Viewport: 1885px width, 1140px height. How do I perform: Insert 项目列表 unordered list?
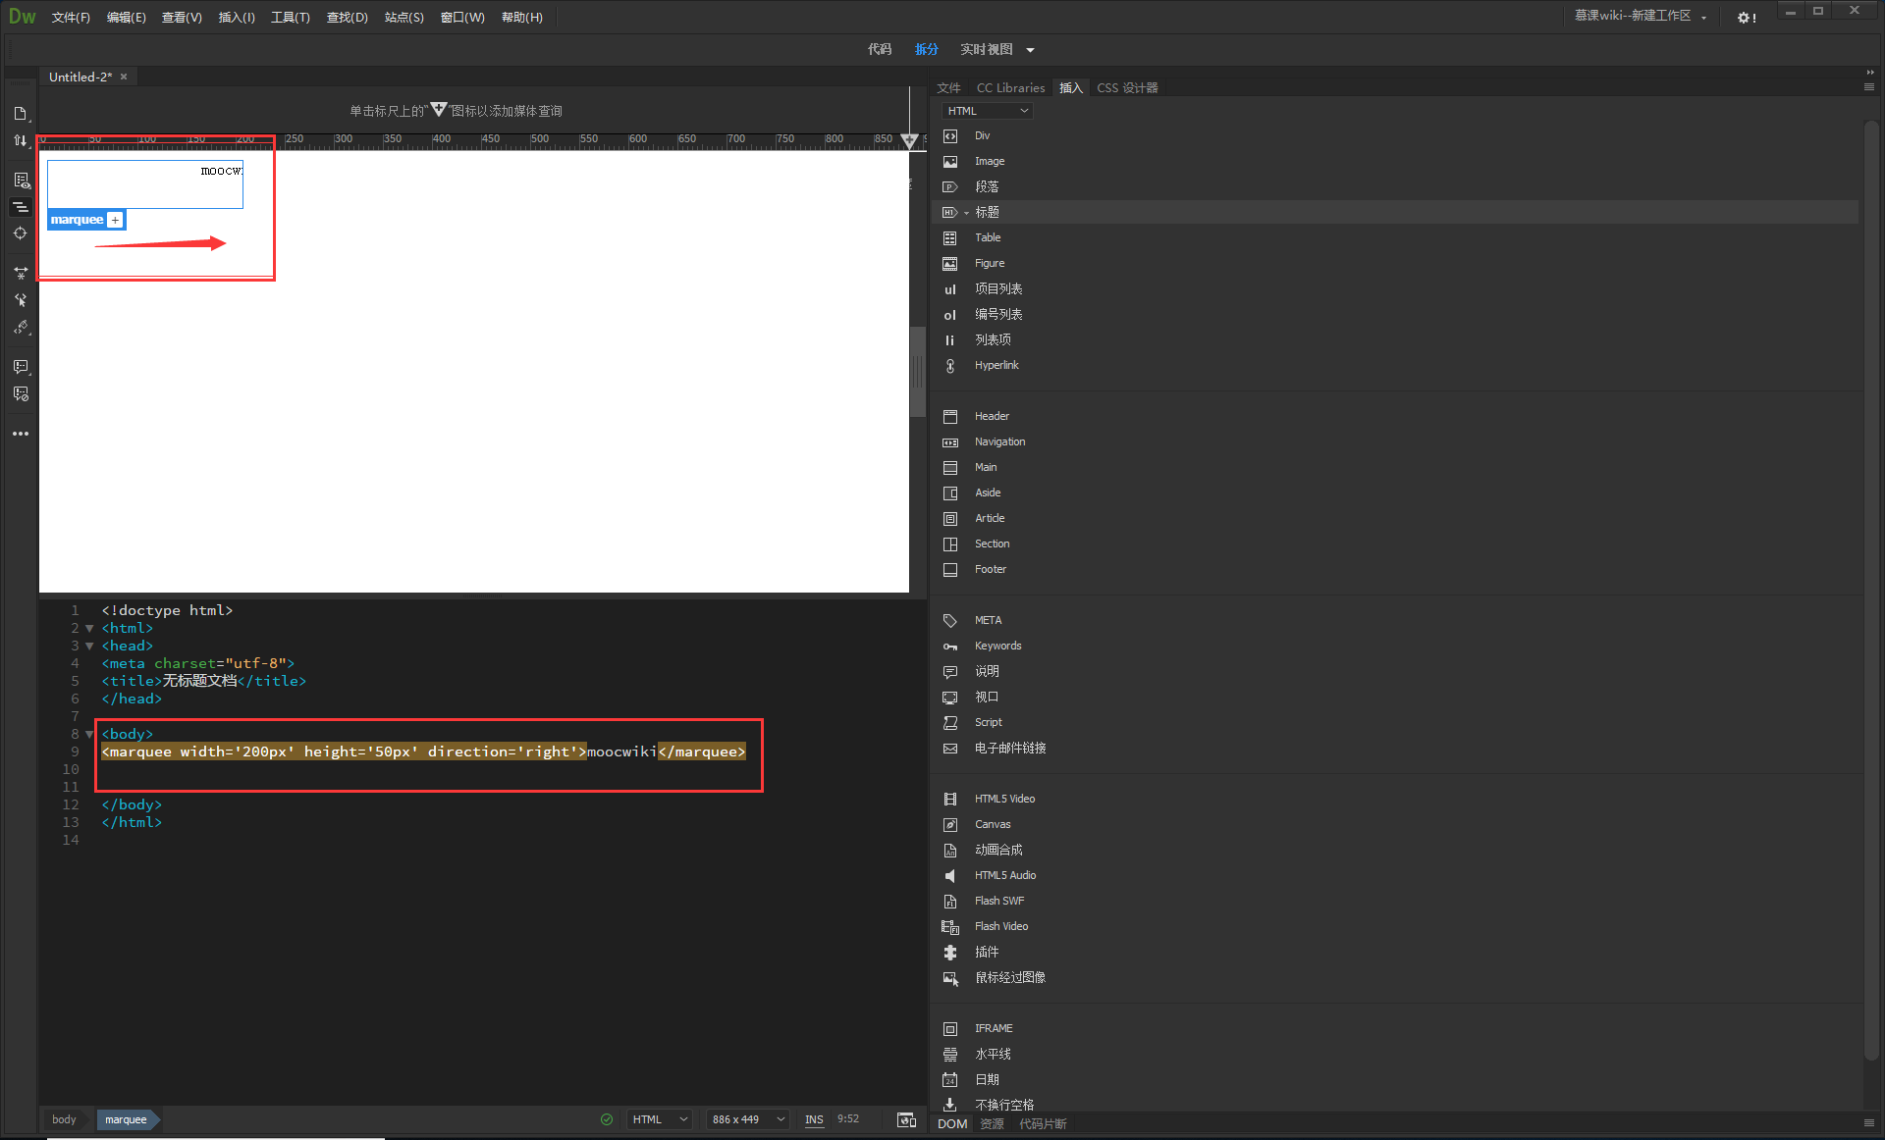click(x=997, y=288)
